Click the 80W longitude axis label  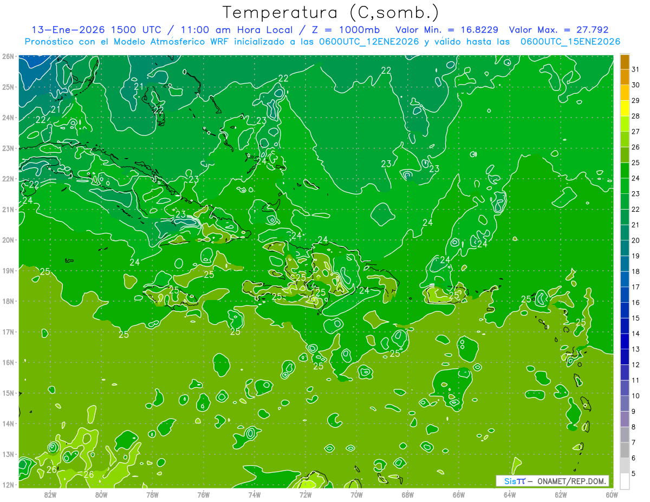click(x=101, y=494)
